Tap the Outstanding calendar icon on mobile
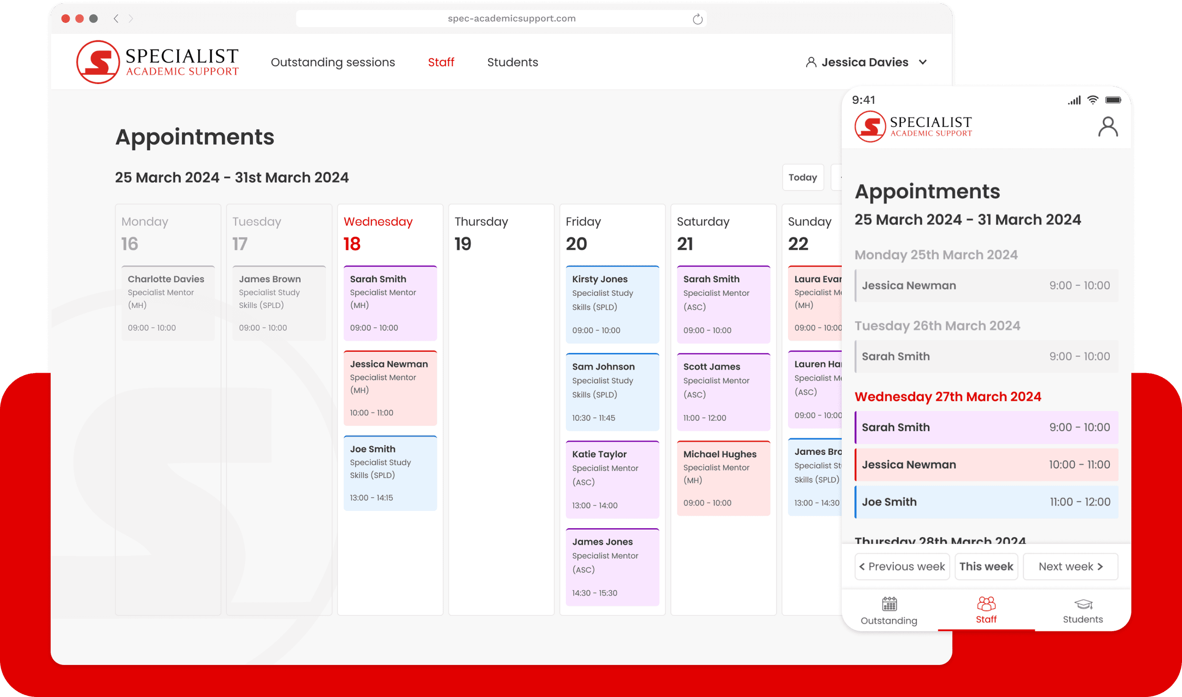This screenshot has width=1182, height=697. (x=888, y=604)
